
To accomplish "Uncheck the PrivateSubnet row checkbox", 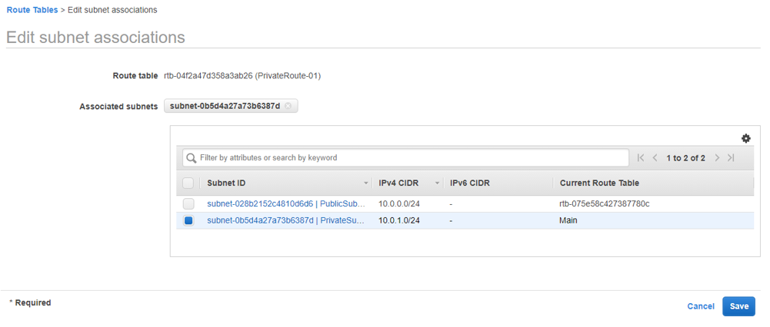I will [188, 221].
